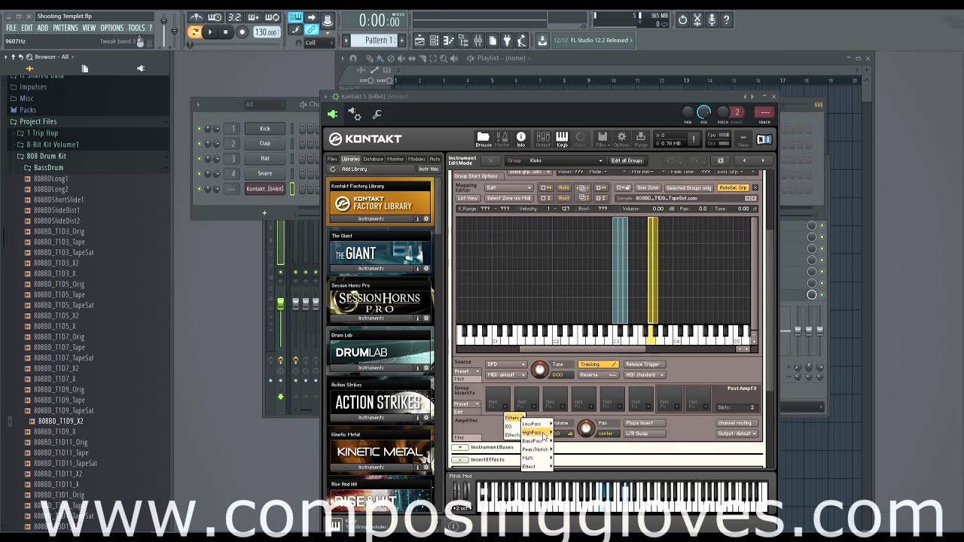Click Select Zone via Midi button

tap(509, 198)
